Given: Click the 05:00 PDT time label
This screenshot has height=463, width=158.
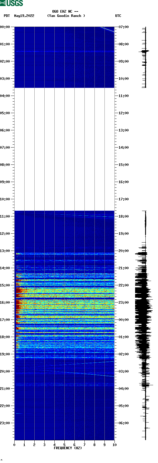Looking at the screenshot, I should (x=5, y=113).
